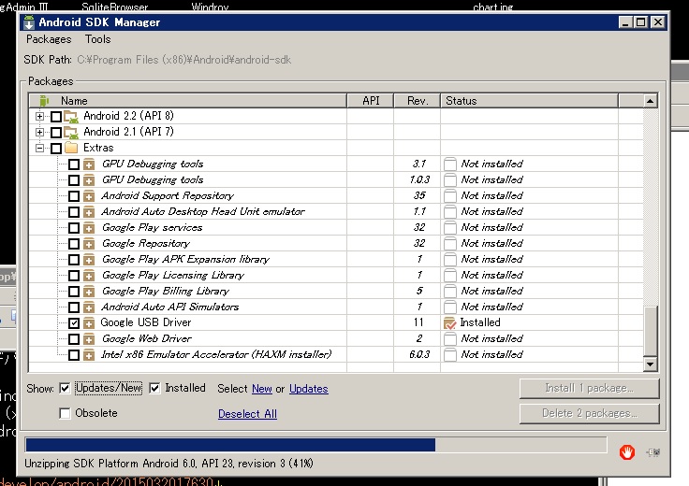
Task: Click Not installed status icon for Google Play services
Action: click(x=450, y=228)
